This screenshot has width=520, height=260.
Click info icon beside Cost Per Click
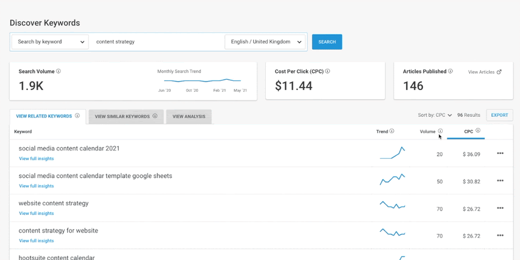(x=327, y=71)
